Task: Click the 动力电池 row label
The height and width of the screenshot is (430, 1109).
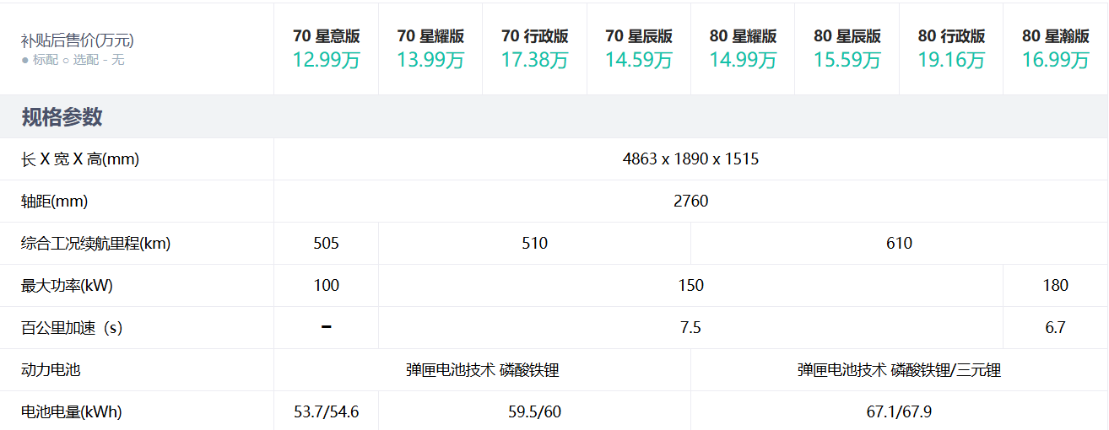Action: (51, 369)
